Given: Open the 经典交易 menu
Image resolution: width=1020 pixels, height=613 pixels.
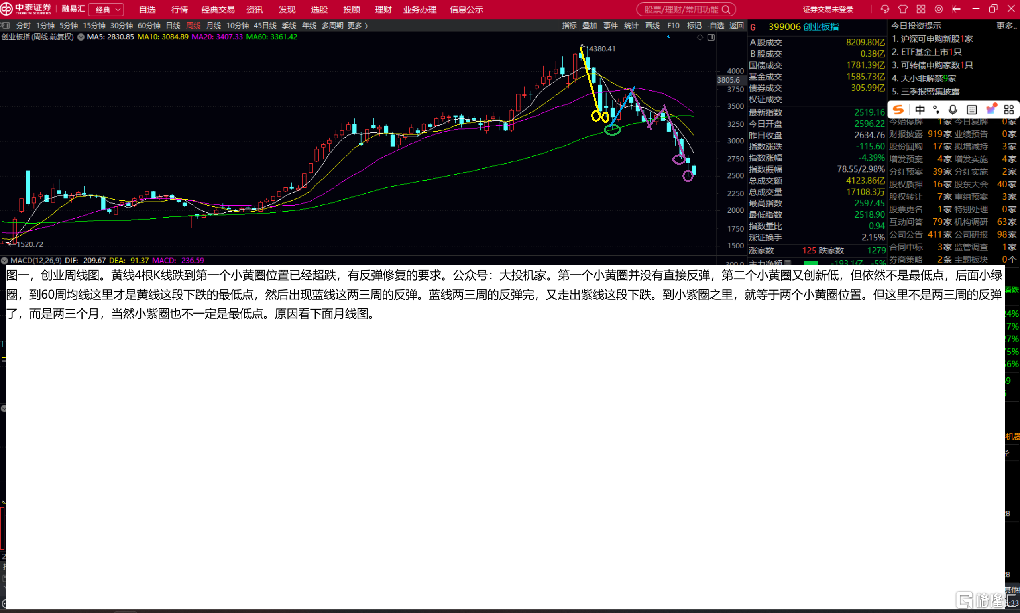Looking at the screenshot, I should (x=218, y=10).
